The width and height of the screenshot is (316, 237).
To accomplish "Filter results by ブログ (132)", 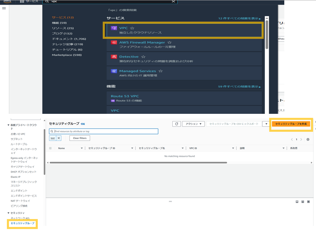I will tap(62, 33).
